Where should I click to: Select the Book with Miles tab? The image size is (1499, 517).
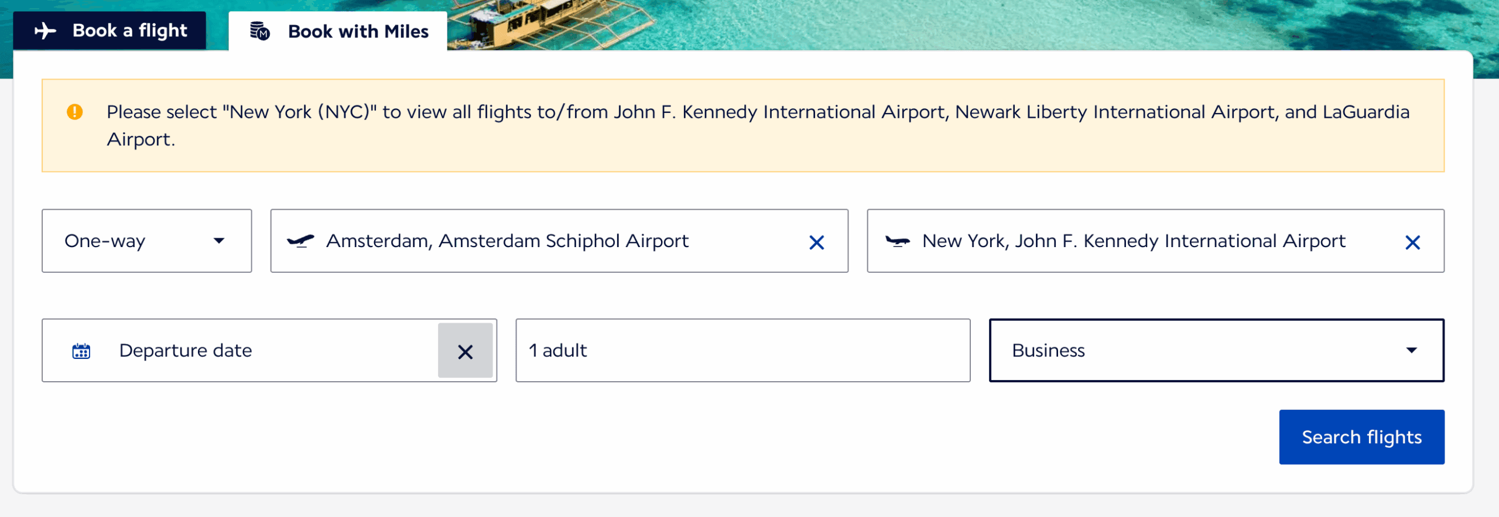pyautogui.click(x=338, y=32)
